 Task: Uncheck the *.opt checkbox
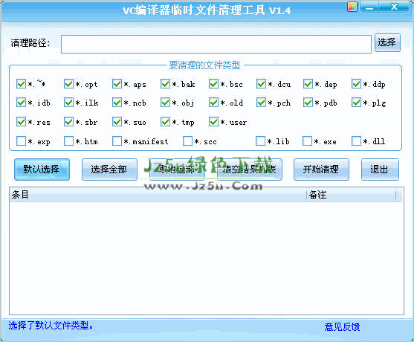tap(68, 84)
